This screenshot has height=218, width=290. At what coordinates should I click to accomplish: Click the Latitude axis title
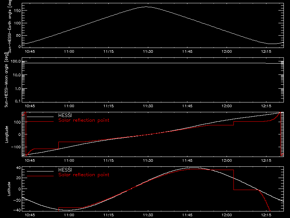point(9,189)
